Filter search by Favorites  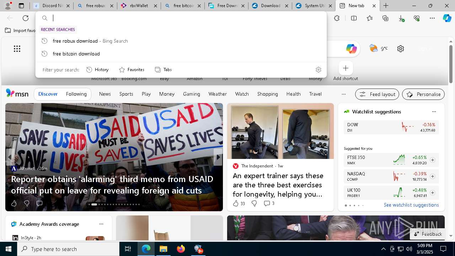point(132,70)
